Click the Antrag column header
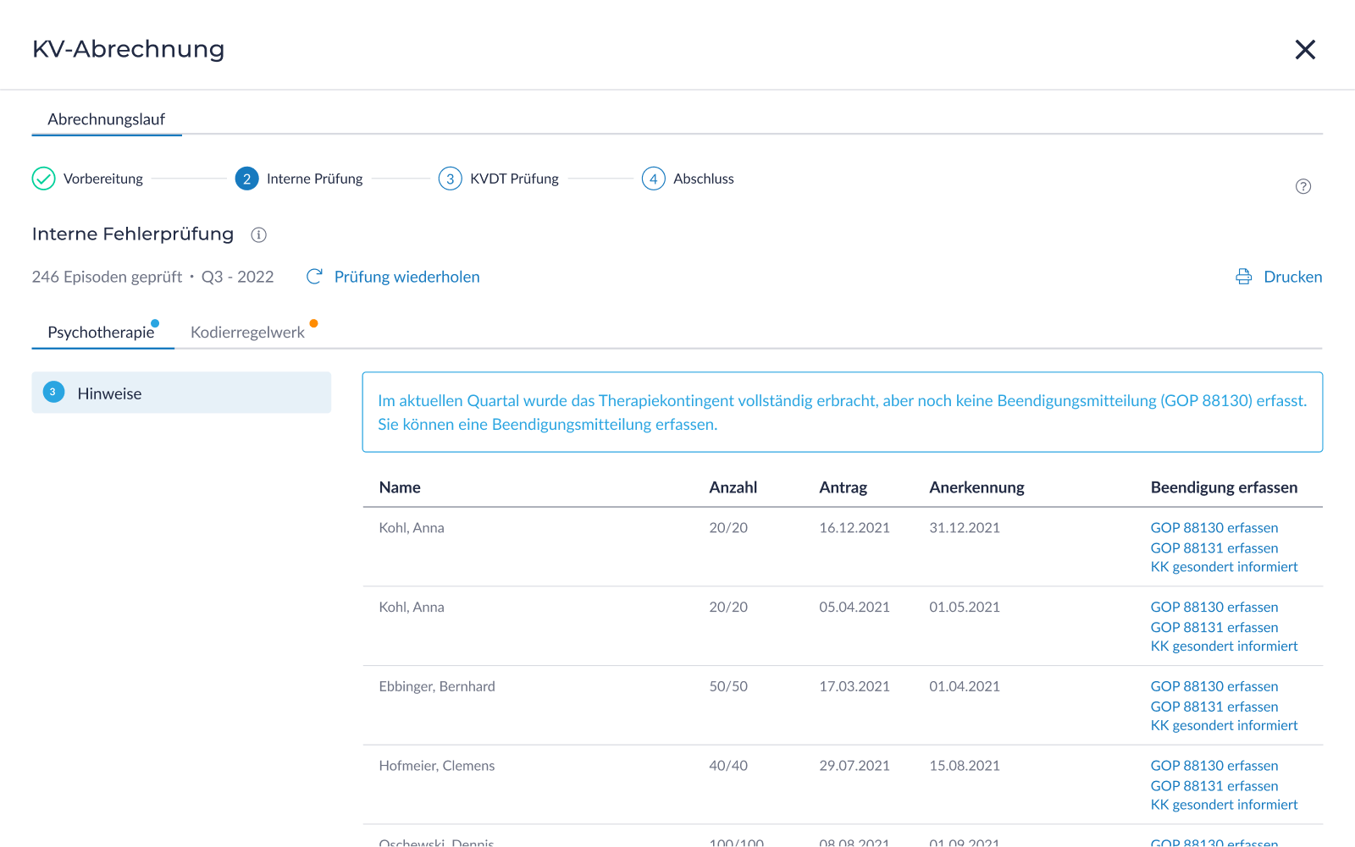1355x847 pixels. [x=843, y=487]
